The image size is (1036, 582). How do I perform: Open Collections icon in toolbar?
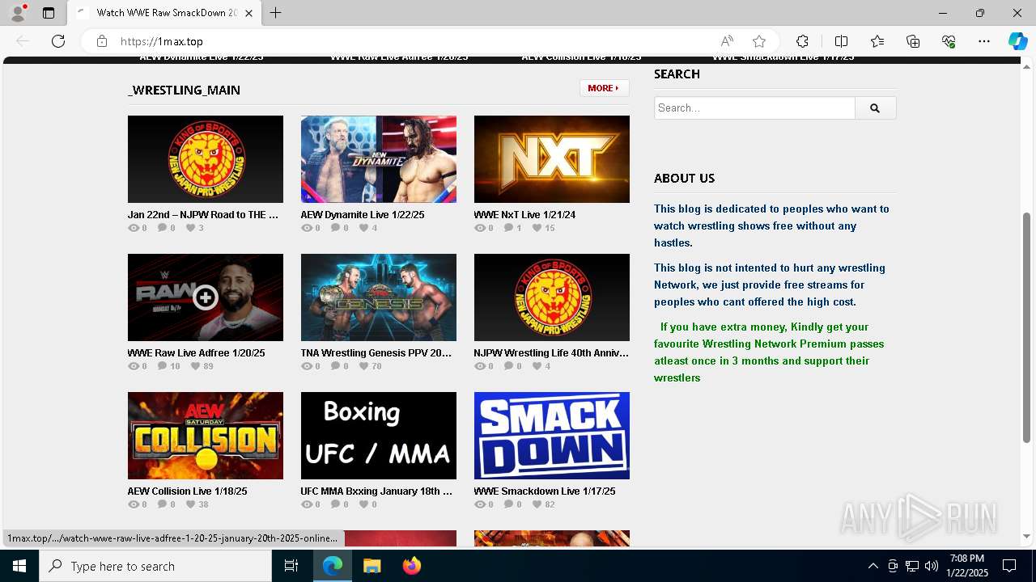[x=913, y=41]
